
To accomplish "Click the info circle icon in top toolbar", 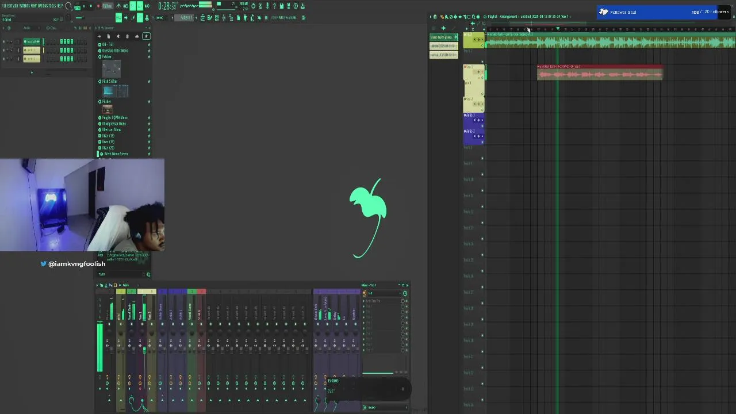I will point(296,6).
